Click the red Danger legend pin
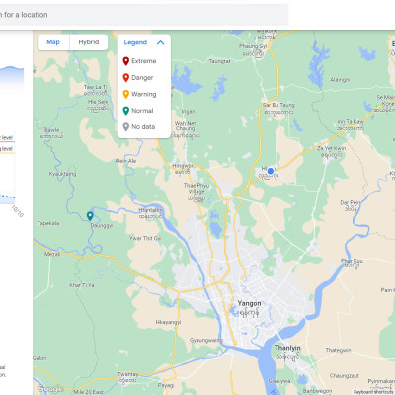Viewport: 395px width, 395px height. (125, 78)
